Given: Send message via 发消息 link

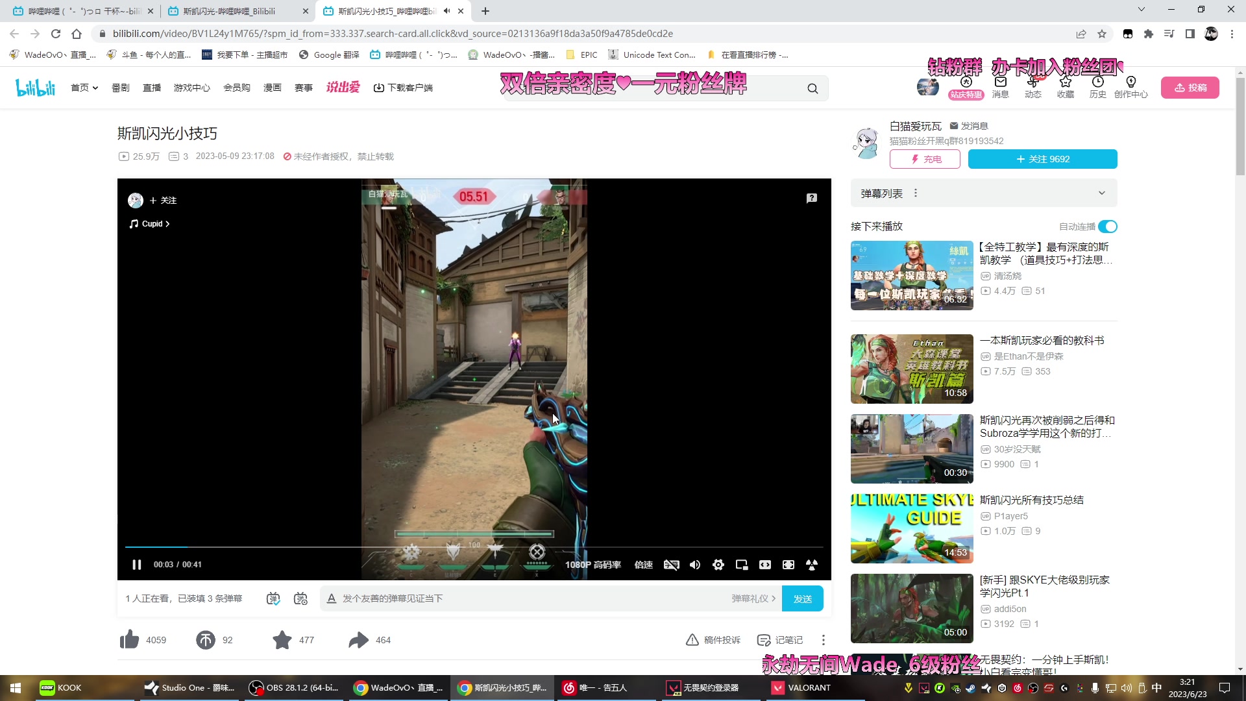Looking at the screenshot, I should [x=969, y=126].
